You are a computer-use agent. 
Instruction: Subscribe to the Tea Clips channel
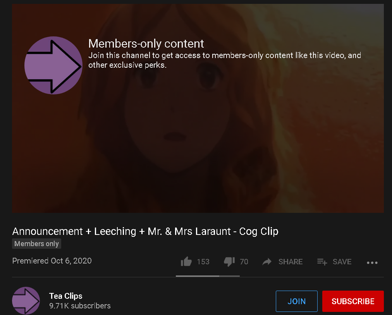coord(353,301)
